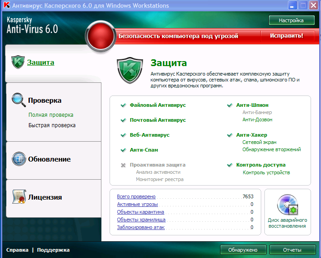Open Настройка settings button
The width and height of the screenshot is (321, 258).
tap(292, 20)
